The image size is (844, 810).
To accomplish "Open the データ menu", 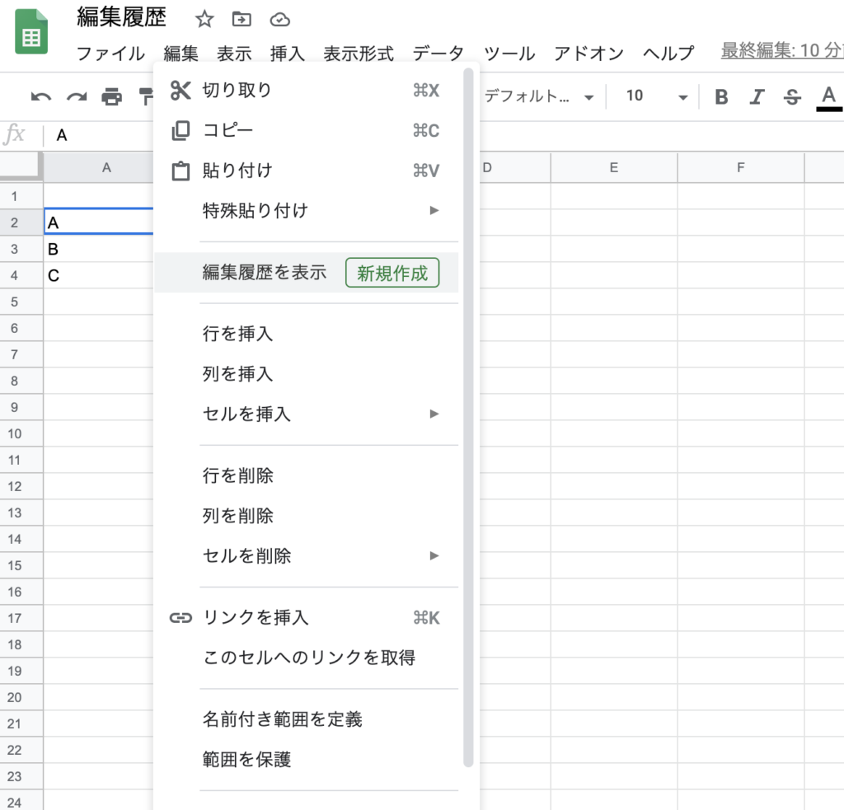I will [x=438, y=54].
